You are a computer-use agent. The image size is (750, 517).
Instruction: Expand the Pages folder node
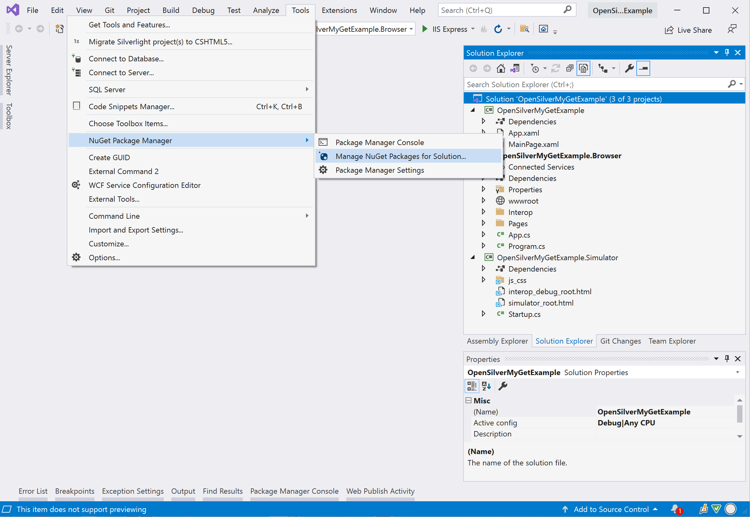click(483, 223)
